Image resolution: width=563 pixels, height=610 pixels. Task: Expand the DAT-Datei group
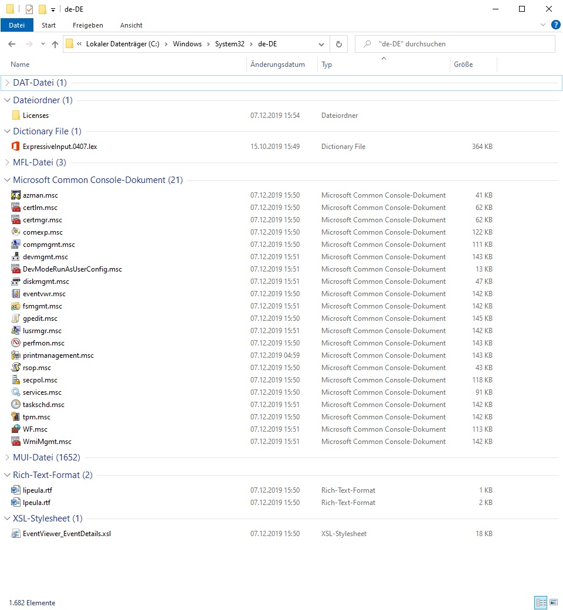tap(7, 83)
